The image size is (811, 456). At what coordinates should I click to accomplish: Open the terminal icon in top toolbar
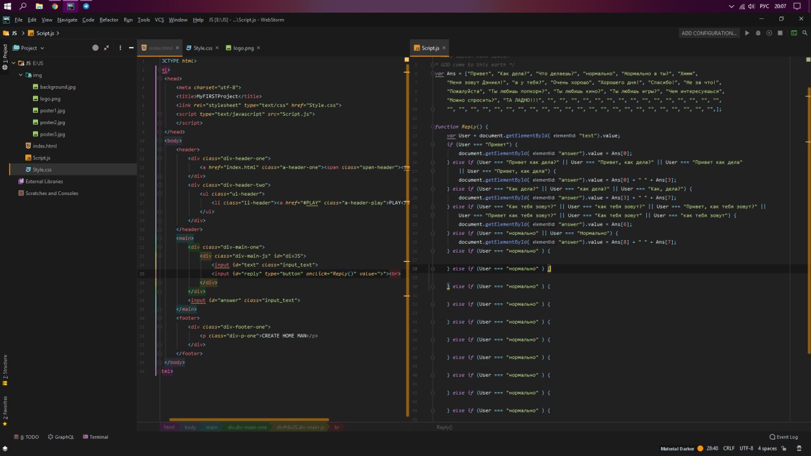click(794, 33)
